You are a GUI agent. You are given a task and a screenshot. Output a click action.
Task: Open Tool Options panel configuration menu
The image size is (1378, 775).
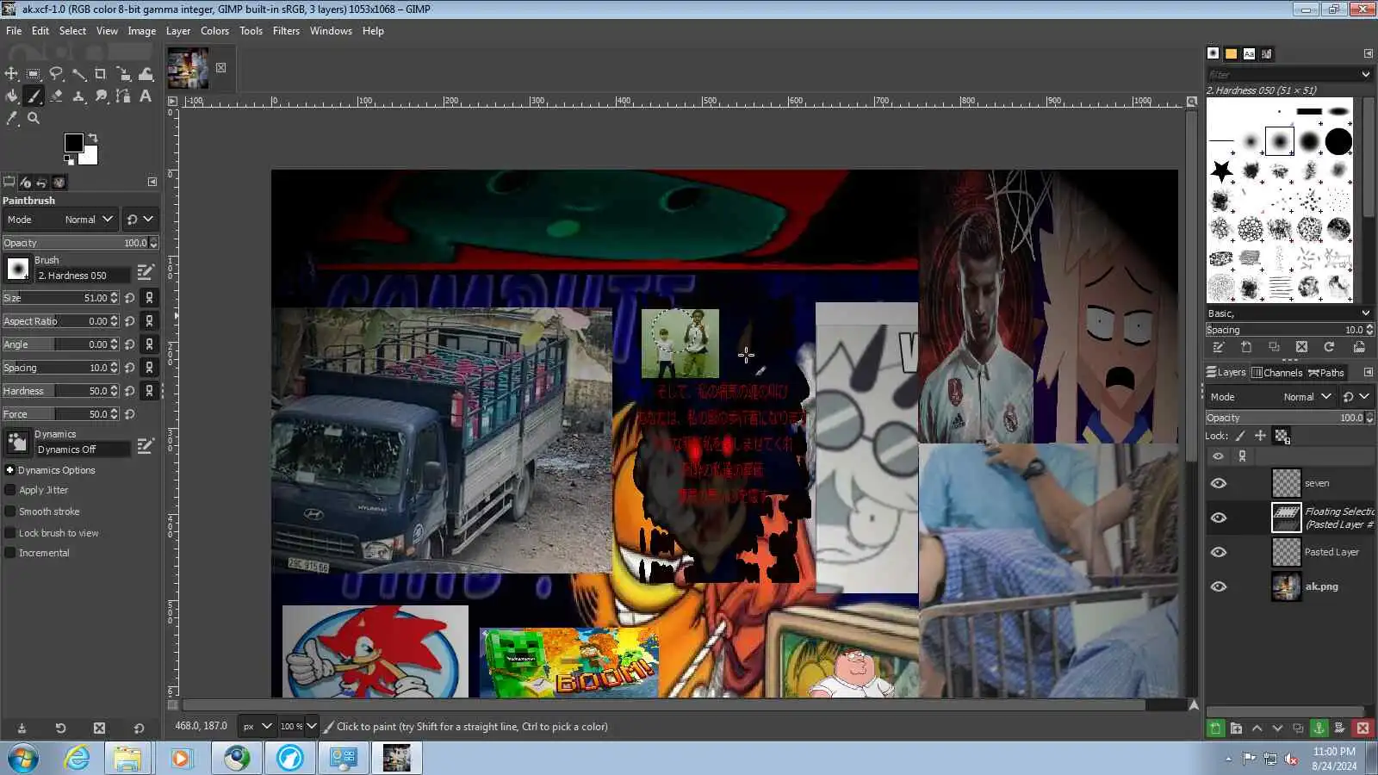152,182
